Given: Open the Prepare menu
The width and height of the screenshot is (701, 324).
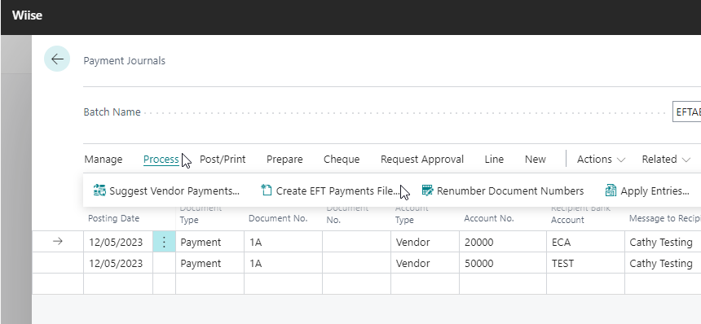Looking at the screenshot, I should coord(284,160).
